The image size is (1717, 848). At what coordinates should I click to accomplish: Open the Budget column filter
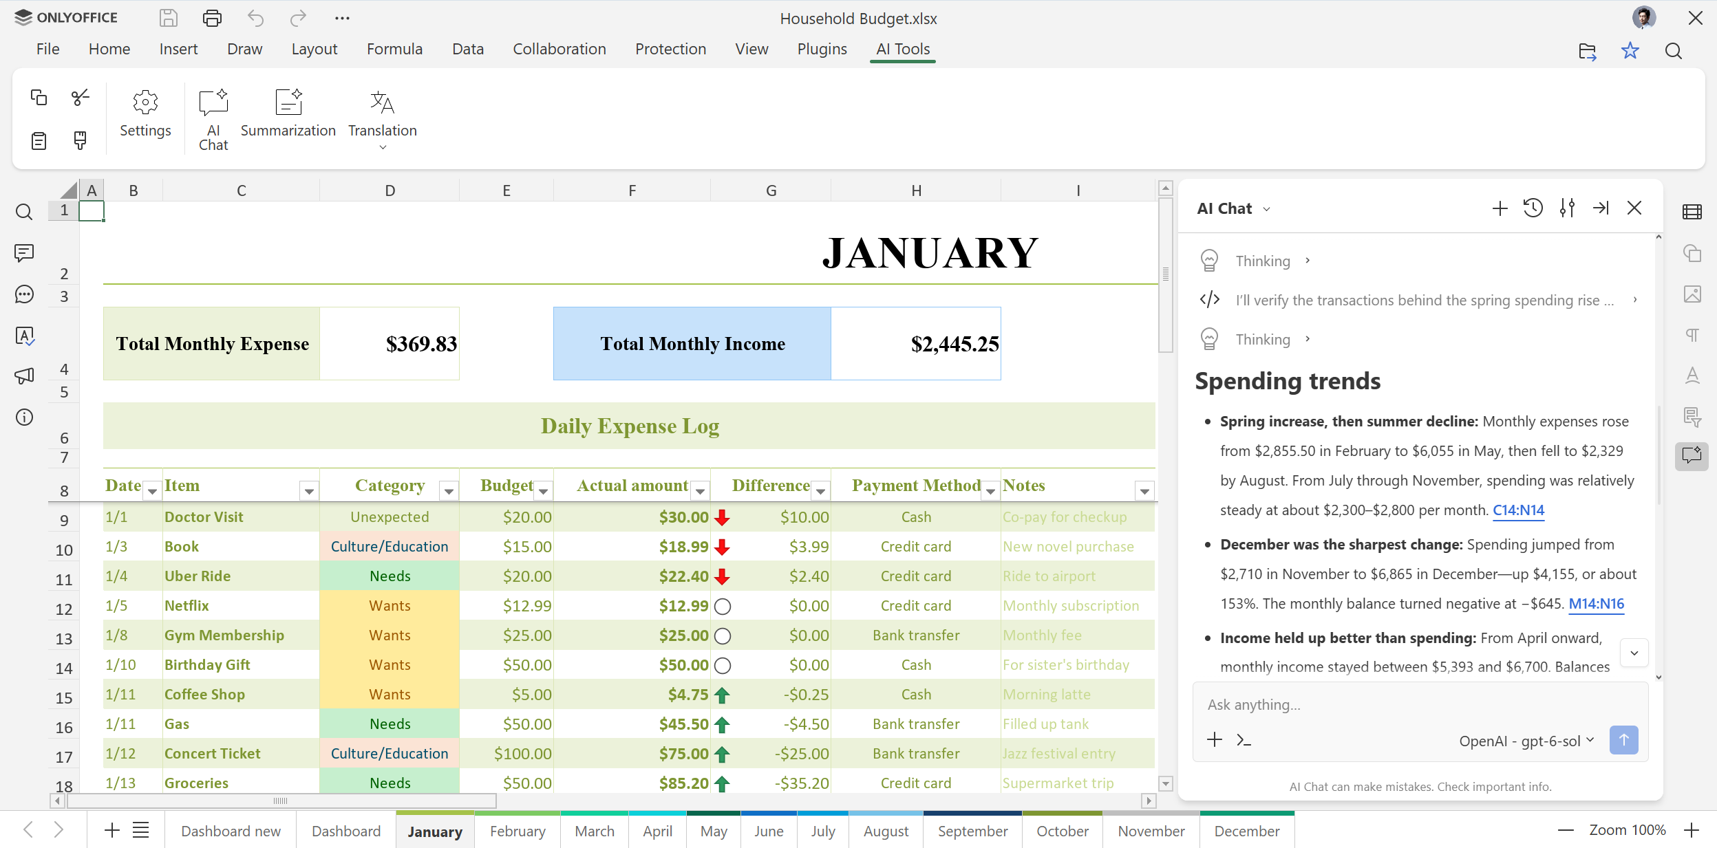pos(543,491)
